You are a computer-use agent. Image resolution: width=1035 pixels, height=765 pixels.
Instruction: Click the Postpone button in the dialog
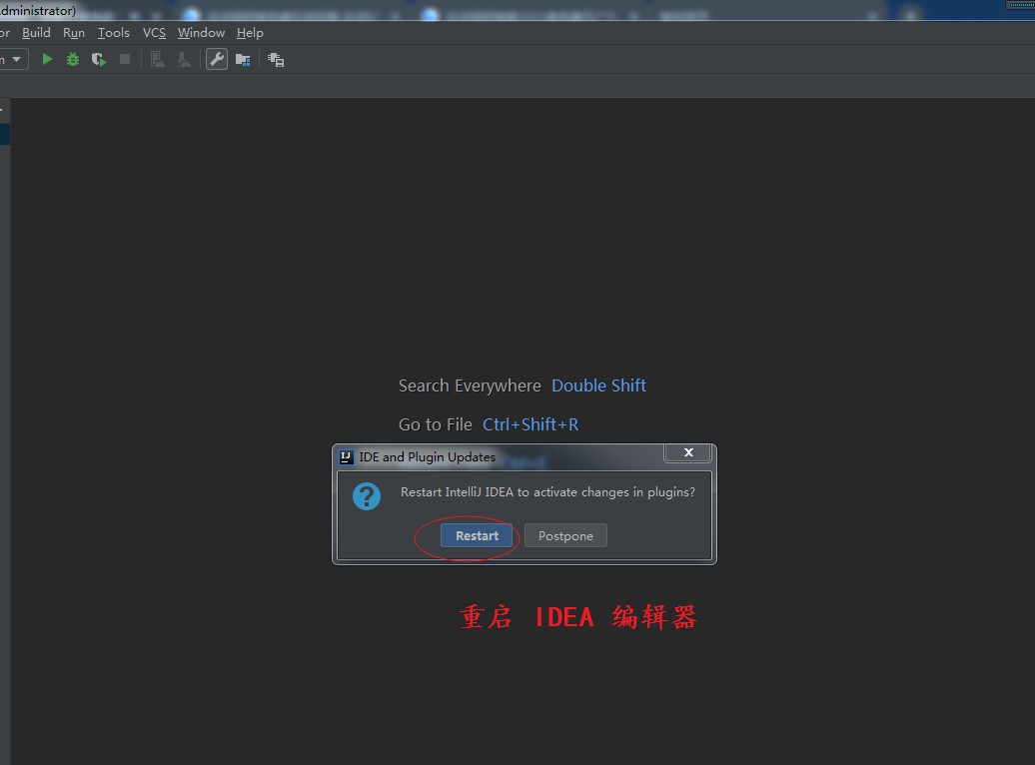pos(565,536)
